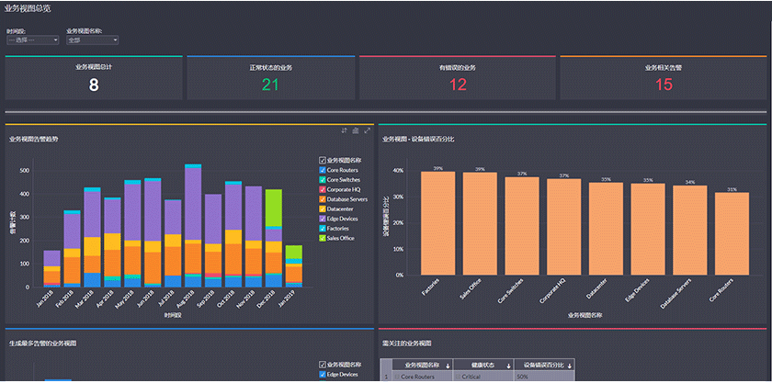772x383 pixels.
Task: Click the Datacenter yellow legend color box
Action: [323, 208]
